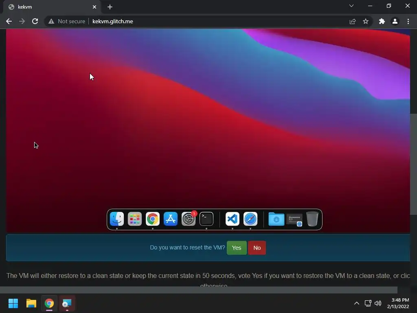This screenshot has height=313, width=417.
Task: Open the Windows Start menu
Action: point(13,303)
